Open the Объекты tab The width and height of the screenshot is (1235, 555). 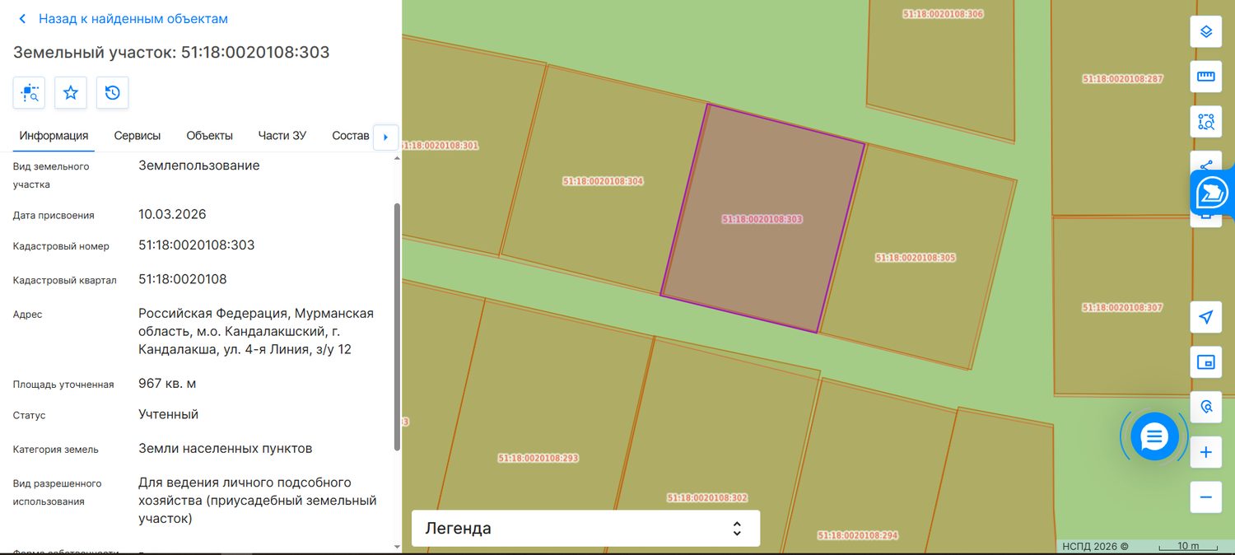[209, 136]
